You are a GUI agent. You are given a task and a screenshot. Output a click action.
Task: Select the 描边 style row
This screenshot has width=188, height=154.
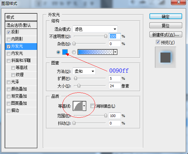coord(21,111)
